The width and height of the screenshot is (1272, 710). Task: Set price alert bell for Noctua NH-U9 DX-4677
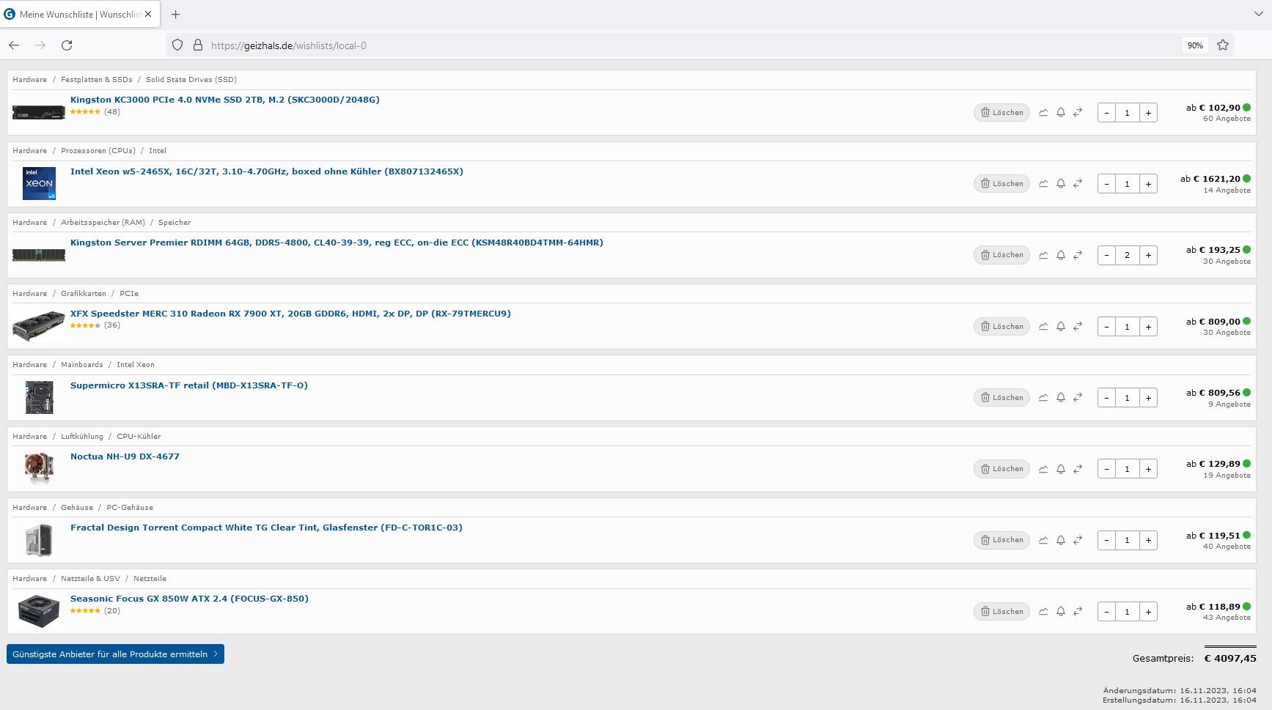[1061, 469]
